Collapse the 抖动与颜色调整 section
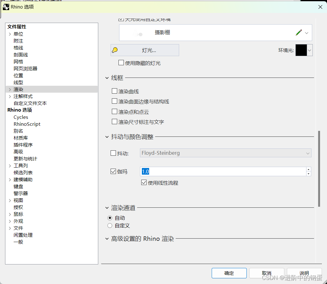Viewport: 327px width, 284px height. click(x=107, y=137)
